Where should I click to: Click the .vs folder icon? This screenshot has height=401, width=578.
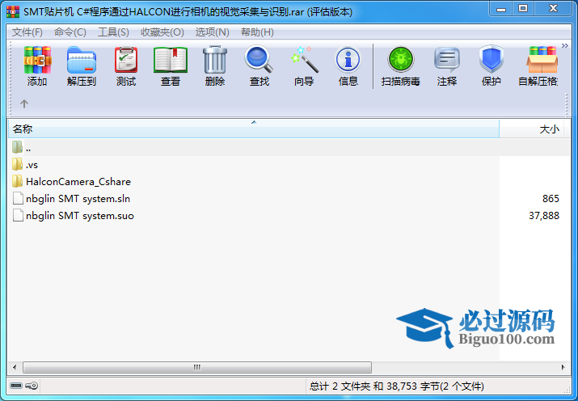17,165
